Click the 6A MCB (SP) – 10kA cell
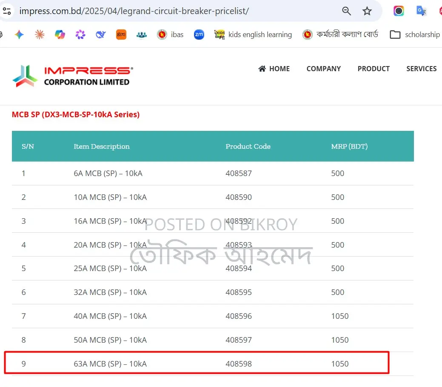442x387 pixels. 108,173
